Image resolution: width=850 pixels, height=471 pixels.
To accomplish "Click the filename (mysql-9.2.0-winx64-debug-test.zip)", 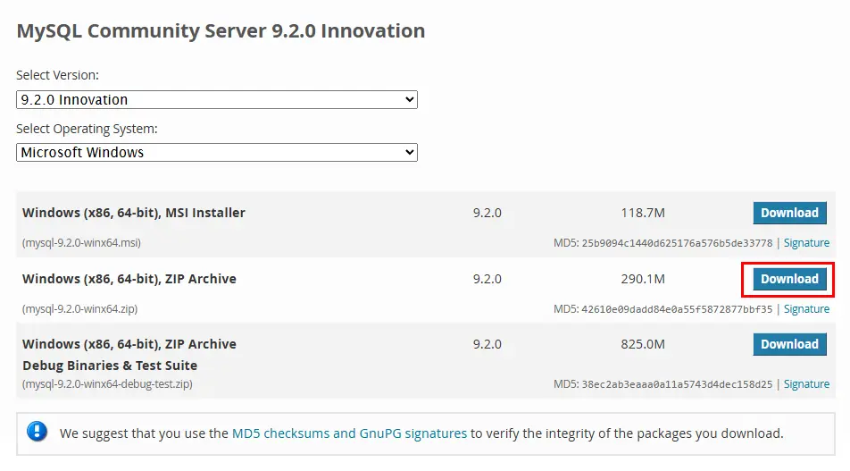I will tap(107, 384).
